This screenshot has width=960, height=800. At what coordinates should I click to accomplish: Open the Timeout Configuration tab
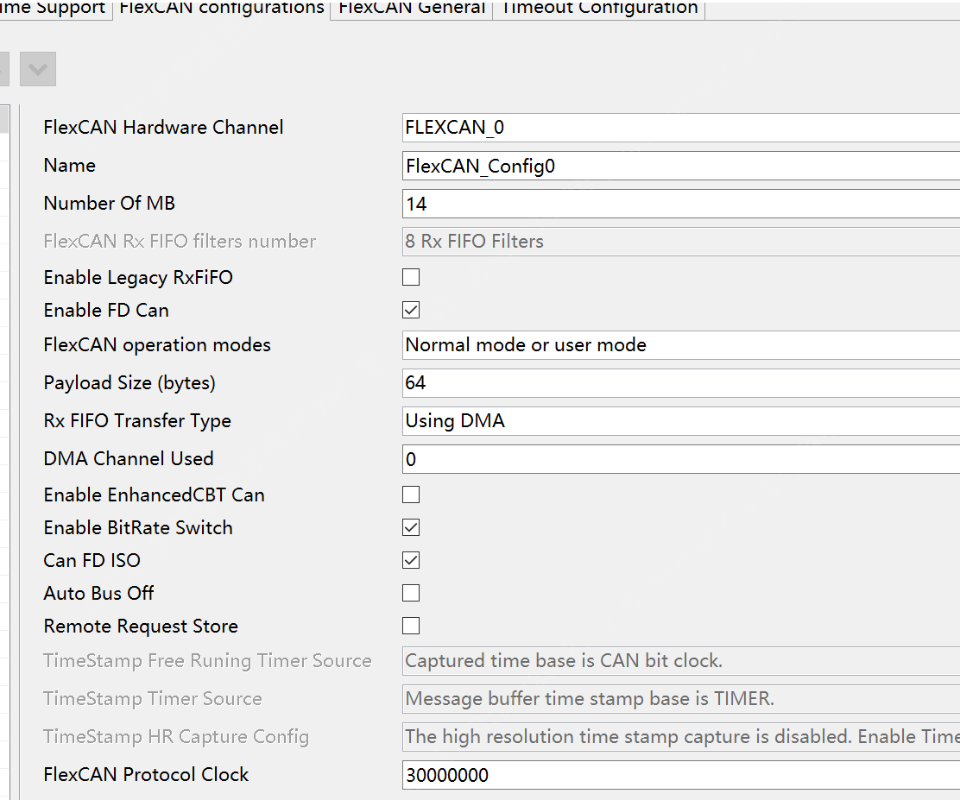599,9
